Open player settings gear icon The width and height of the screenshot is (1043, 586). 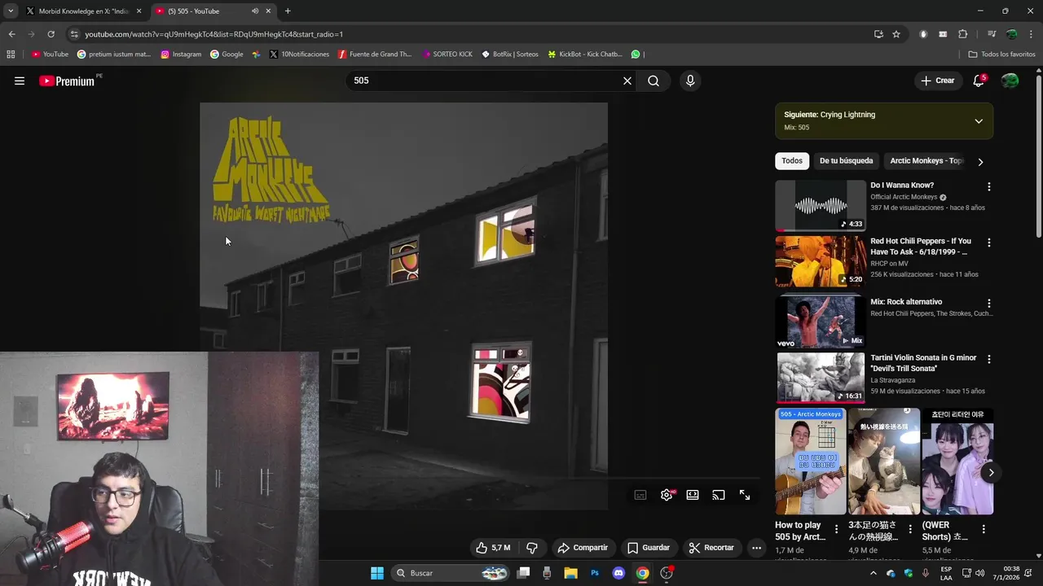click(667, 495)
